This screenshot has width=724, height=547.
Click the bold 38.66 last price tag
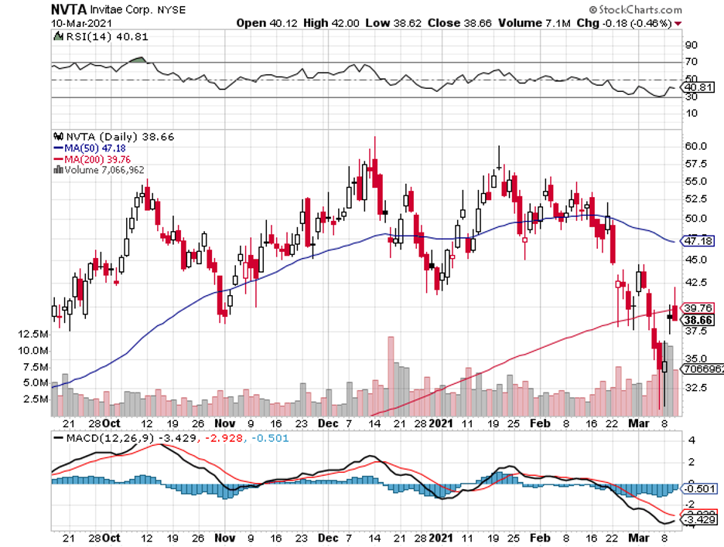tap(699, 319)
